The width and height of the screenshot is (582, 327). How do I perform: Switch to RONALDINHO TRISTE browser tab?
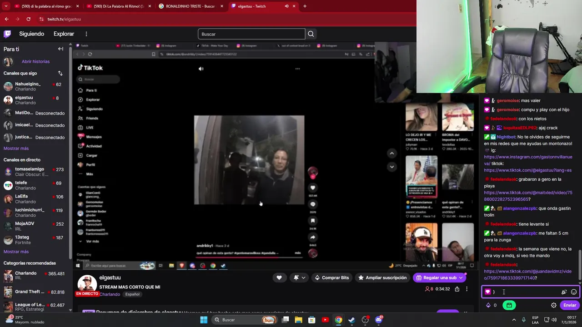point(191,6)
